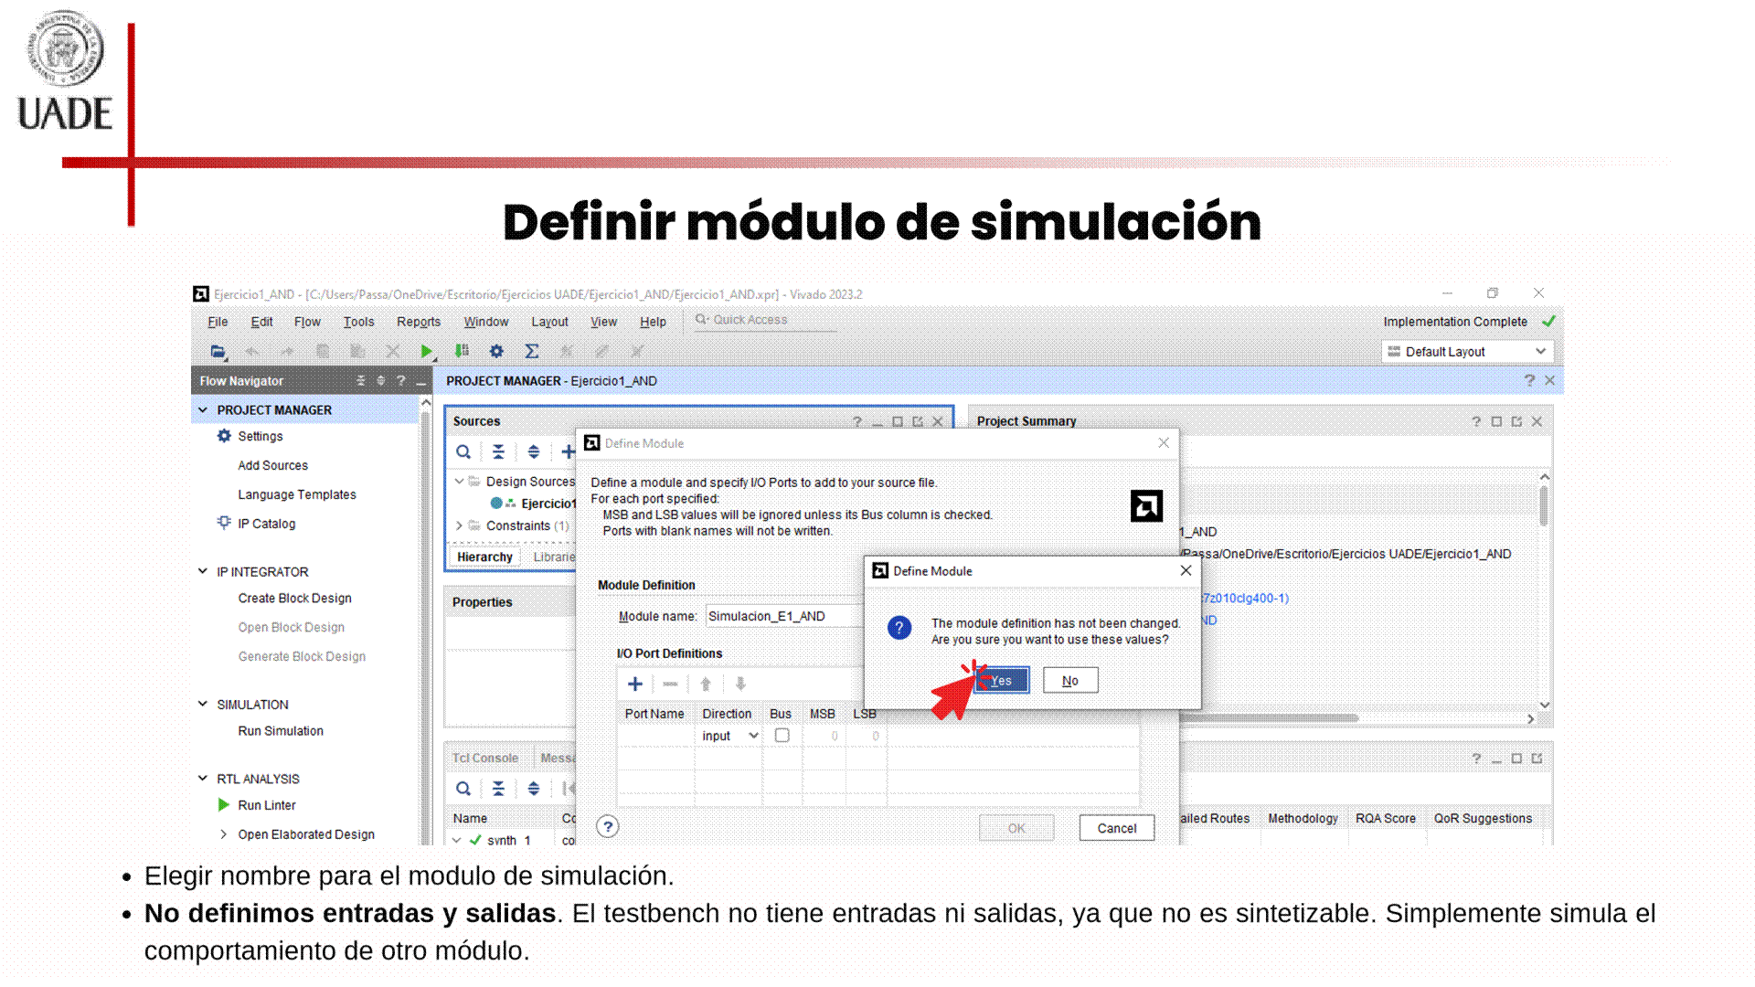Collapse the SIMULATION section in Flow Navigator
Screen dimensions: 1755x987
(x=203, y=704)
